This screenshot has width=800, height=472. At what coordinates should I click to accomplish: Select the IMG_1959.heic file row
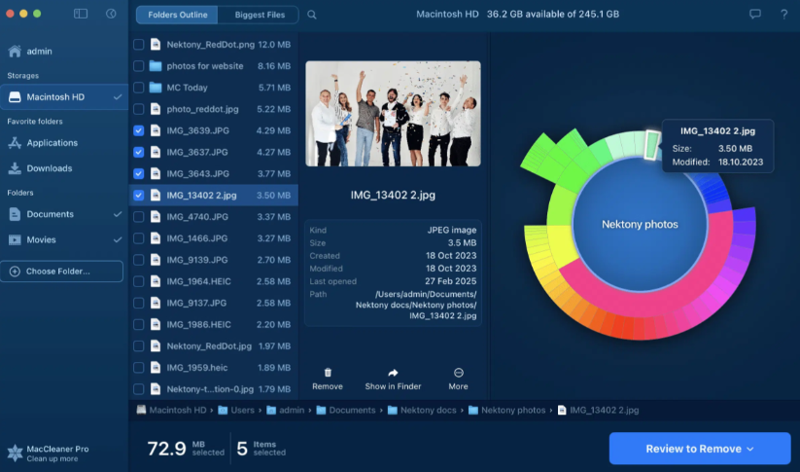tap(214, 367)
